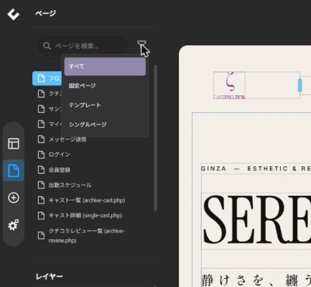Click the page icon beside 出勤スケジュール

click(x=41, y=185)
